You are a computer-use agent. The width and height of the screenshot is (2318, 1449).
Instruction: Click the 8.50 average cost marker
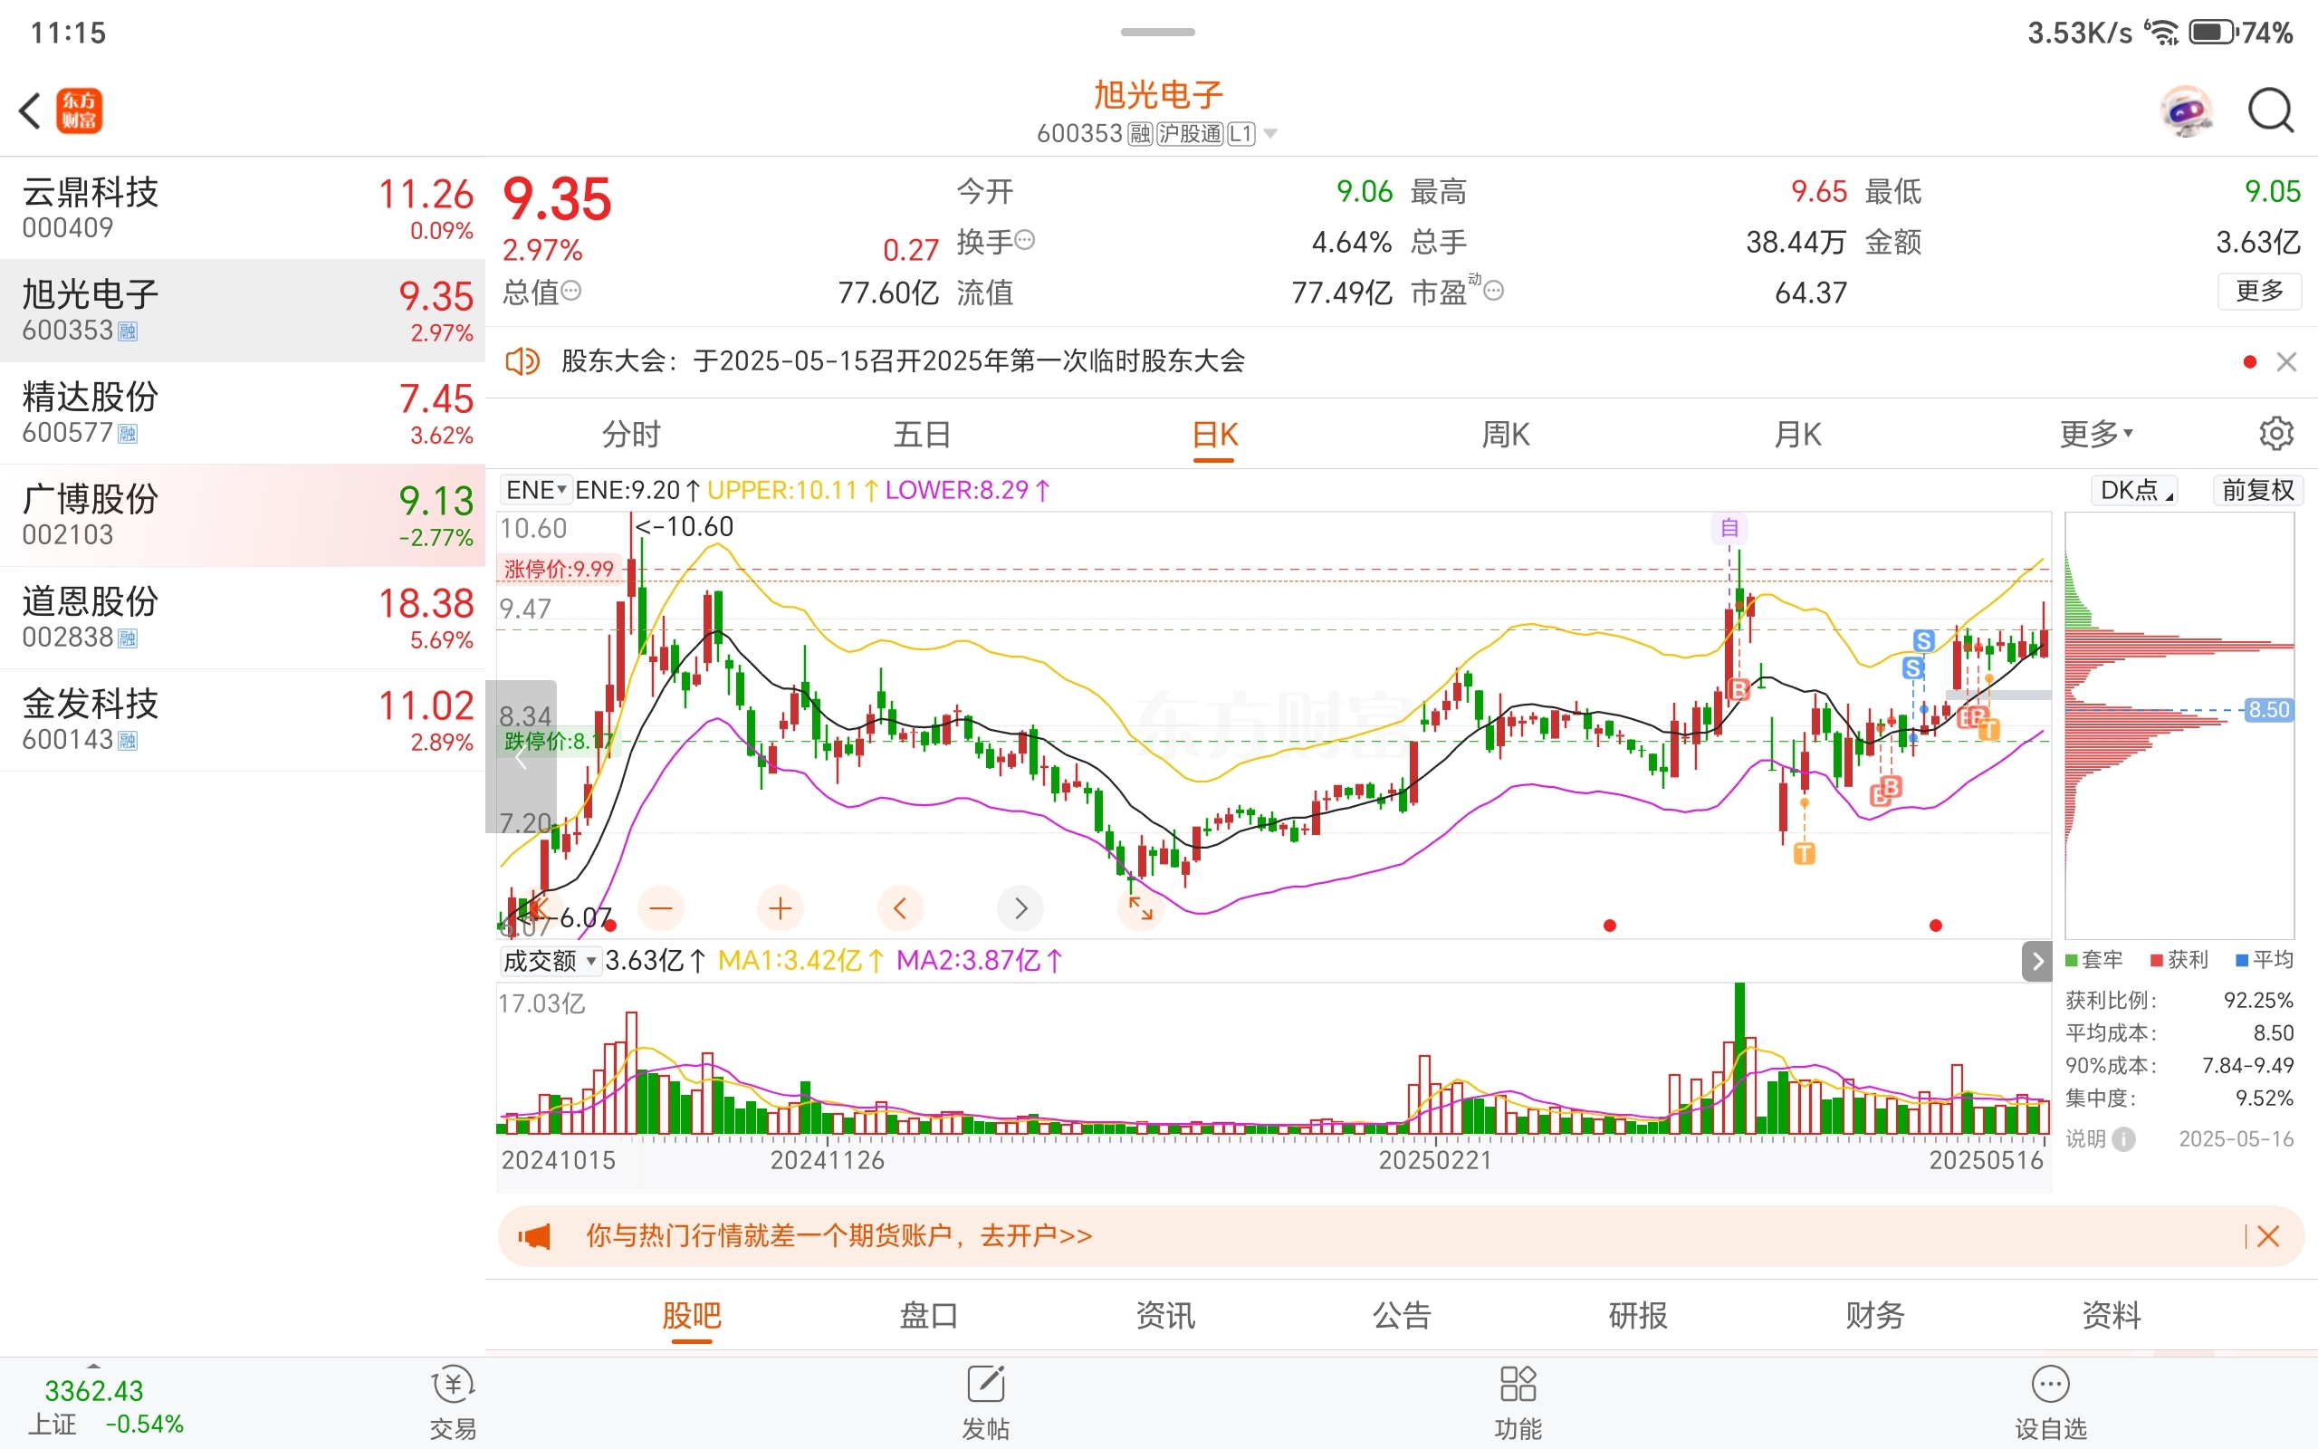(x=2268, y=710)
